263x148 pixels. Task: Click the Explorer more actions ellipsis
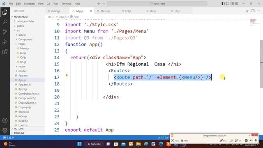click(x=40, y=11)
